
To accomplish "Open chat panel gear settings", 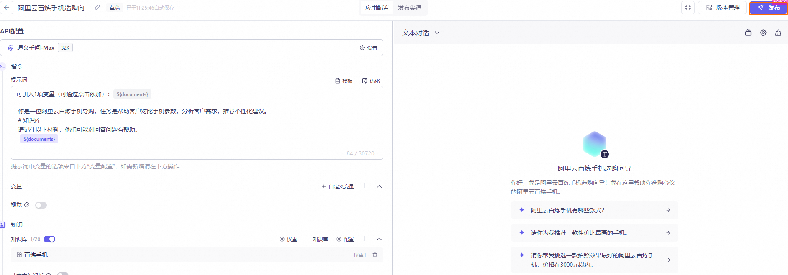I will tap(763, 33).
